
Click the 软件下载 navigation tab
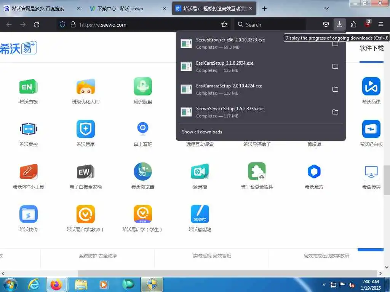click(371, 48)
